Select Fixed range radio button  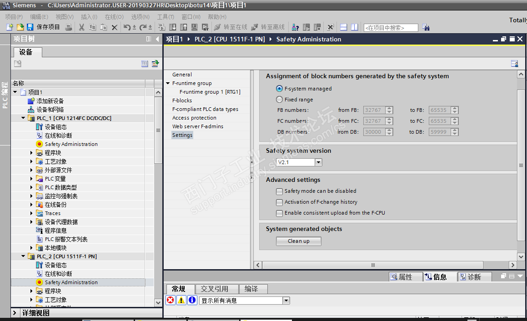click(279, 100)
